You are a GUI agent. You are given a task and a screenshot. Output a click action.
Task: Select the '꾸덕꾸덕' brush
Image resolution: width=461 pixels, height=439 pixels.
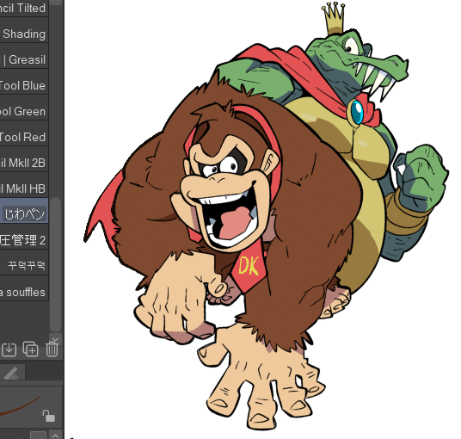[24, 263]
